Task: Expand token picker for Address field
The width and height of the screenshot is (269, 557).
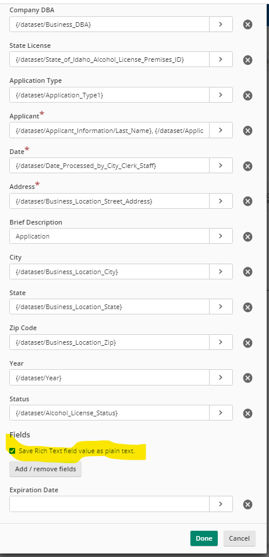Action: (x=221, y=201)
